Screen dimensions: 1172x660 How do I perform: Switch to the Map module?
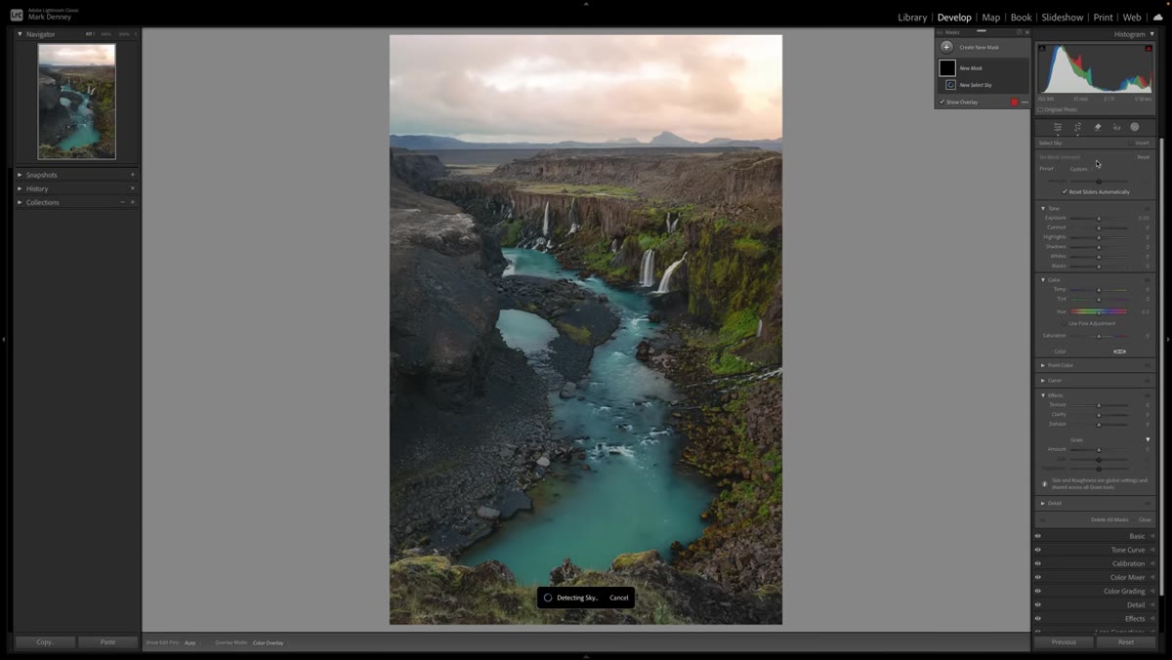click(x=990, y=18)
